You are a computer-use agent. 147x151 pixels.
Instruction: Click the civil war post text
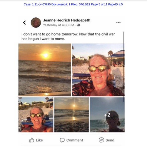68,36
